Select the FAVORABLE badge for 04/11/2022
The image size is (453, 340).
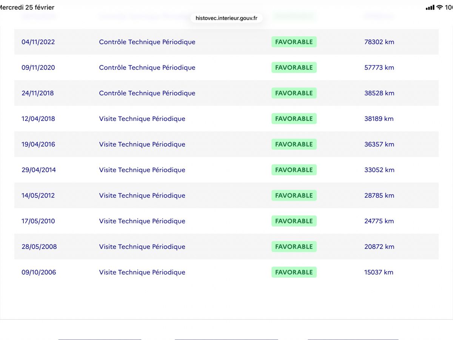click(x=294, y=42)
